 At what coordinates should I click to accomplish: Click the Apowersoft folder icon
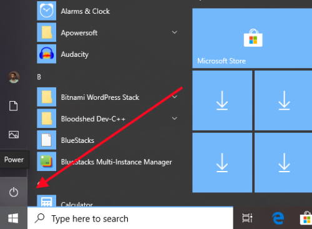click(x=47, y=32)
